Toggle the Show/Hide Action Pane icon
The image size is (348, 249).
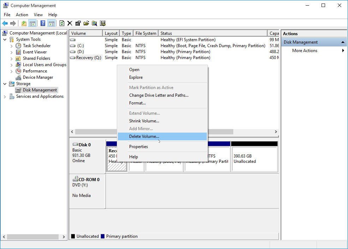click(51, 23)
